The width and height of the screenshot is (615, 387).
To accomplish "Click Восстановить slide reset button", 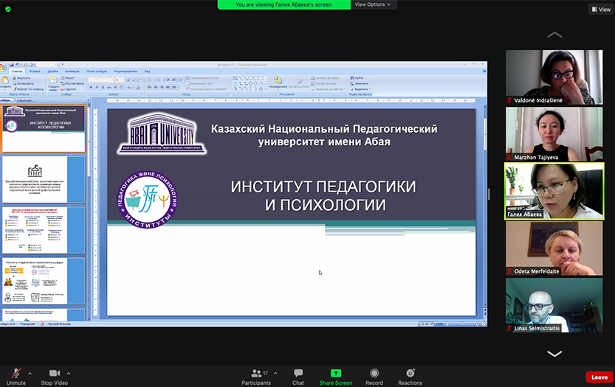I will (x=72, y=83).
